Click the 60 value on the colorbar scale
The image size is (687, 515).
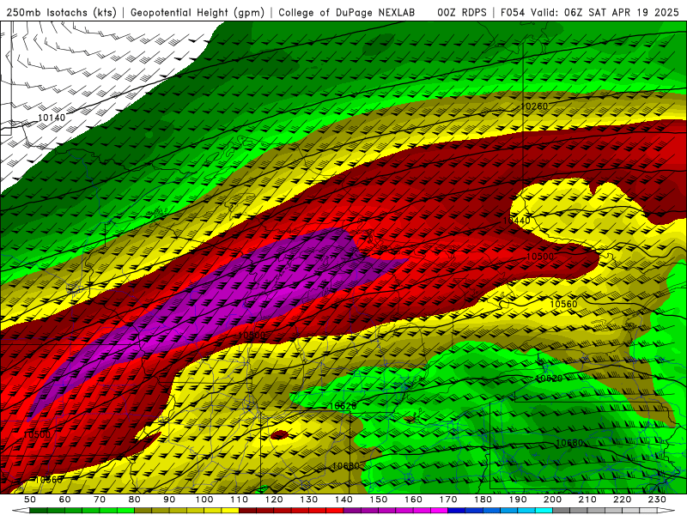65,500
